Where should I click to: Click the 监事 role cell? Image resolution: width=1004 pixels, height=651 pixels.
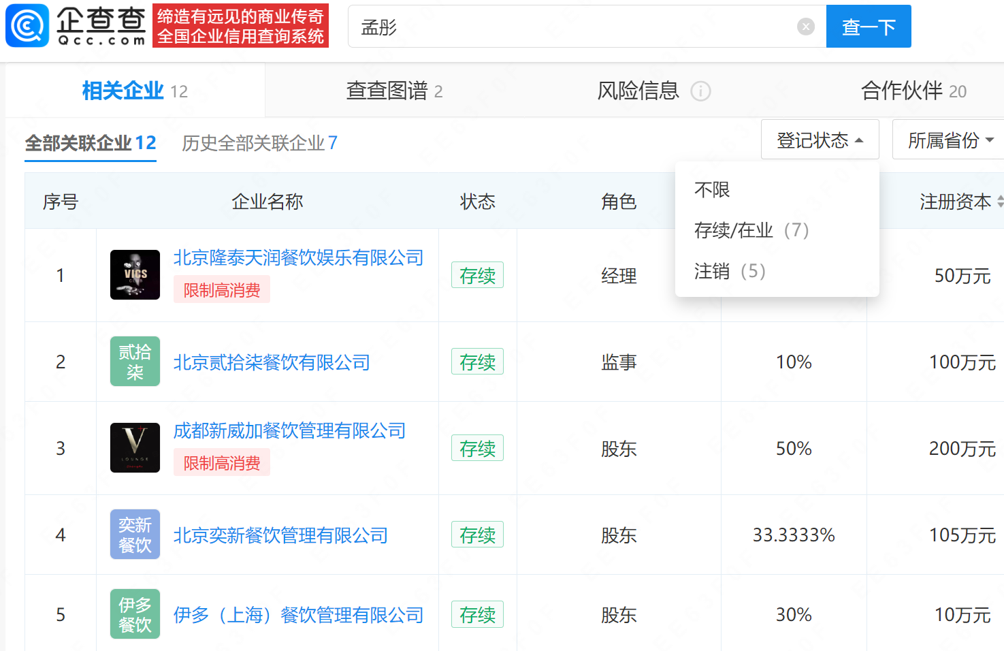[619, 362]
